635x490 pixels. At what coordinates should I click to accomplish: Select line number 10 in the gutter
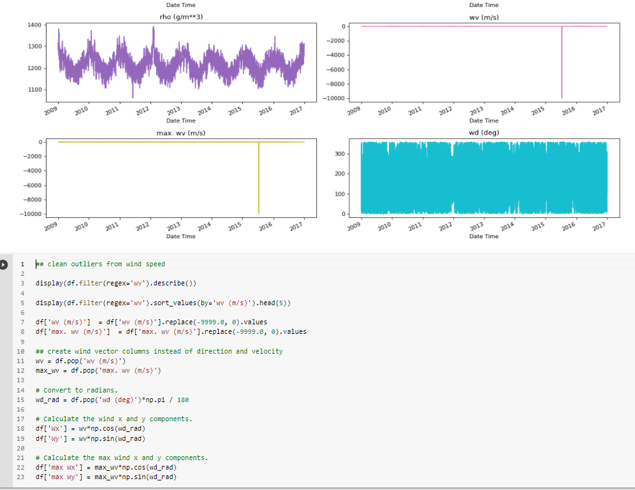[20, 351]
